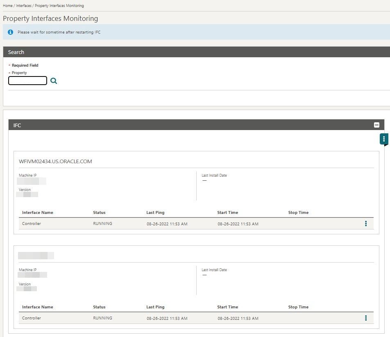Open the IFC panel actions speech-bubble menu icon

tap(383, 139)
